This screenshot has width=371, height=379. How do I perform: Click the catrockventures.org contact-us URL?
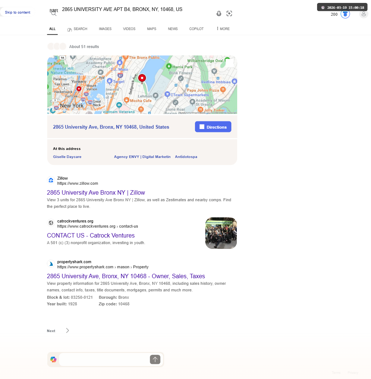coord(98,226)
